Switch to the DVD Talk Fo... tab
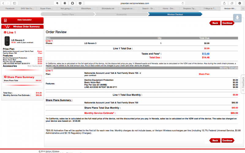 click(27, 9)
